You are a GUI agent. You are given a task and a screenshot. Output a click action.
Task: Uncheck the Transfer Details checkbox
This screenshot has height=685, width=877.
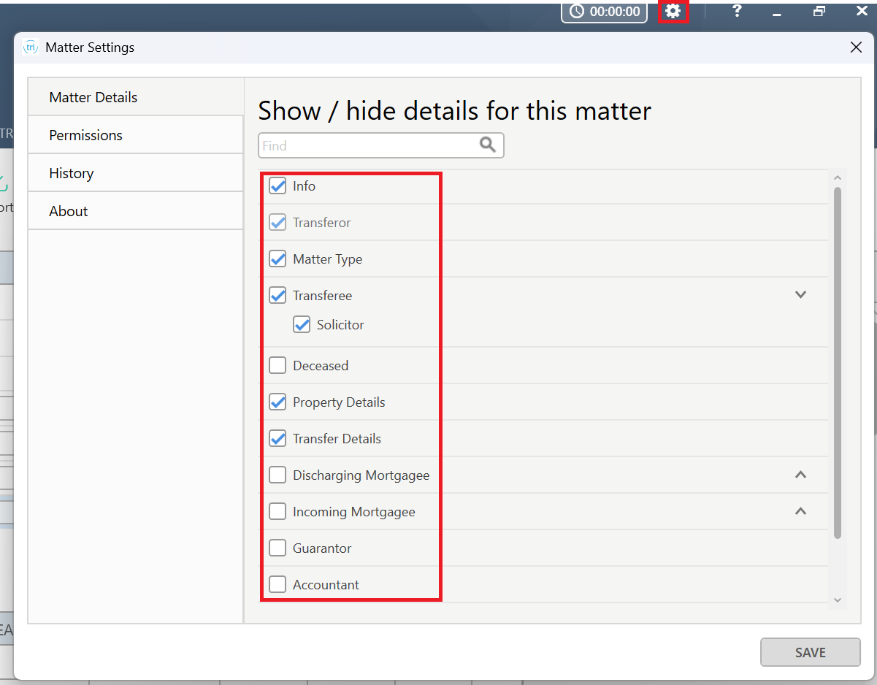pos(277,438)
